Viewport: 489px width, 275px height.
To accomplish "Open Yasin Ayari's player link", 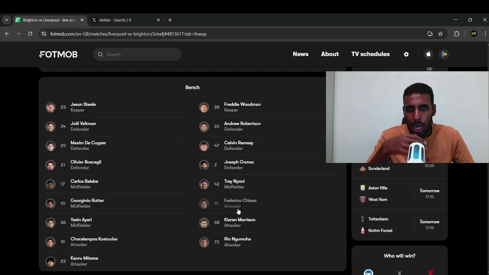I will pos(81,220).
